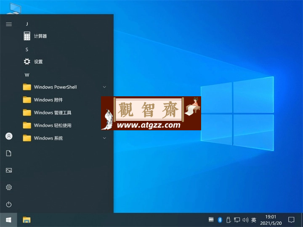
Task: Open the volume speaker icon
Action: tap(245, 220)
